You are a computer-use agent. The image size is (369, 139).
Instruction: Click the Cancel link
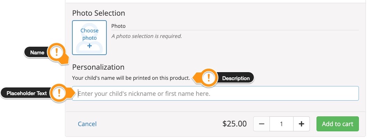coord(87,124)
